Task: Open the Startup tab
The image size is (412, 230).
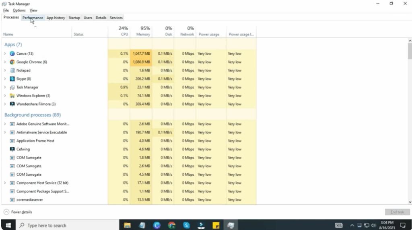Action: click(x=74, y=18)
